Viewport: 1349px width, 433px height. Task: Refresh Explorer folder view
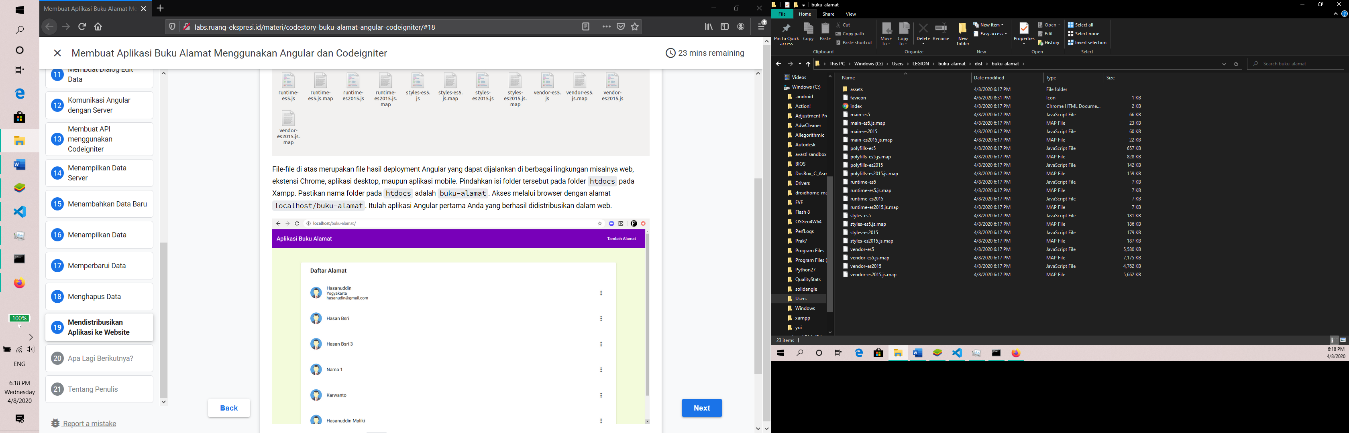coord(1236,64)
